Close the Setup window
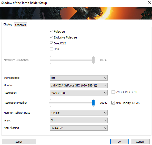Viewport: 152px width, 145px height. [x=150, y=3]
